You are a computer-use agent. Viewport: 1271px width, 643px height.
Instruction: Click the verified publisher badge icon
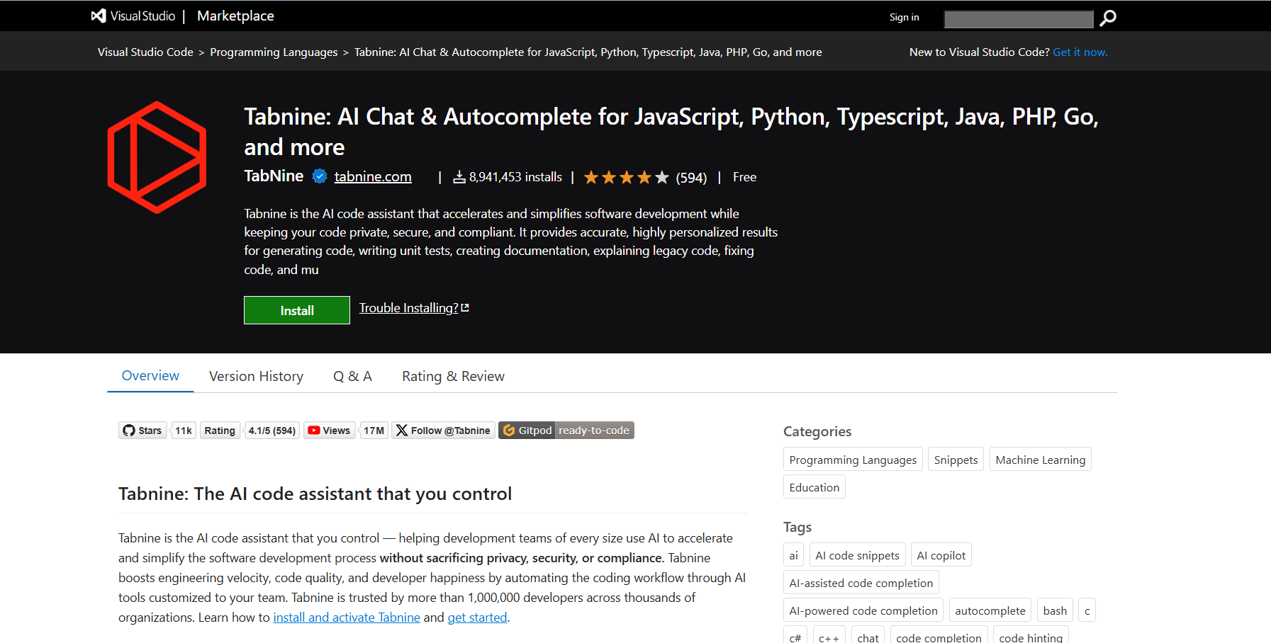tap(320, 176)
